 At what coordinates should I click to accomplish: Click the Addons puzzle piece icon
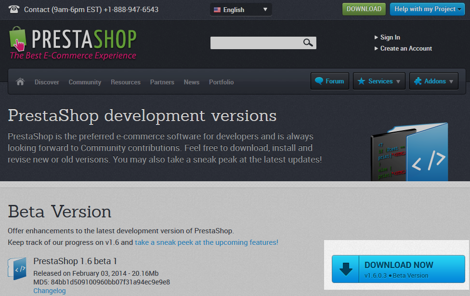418,81
